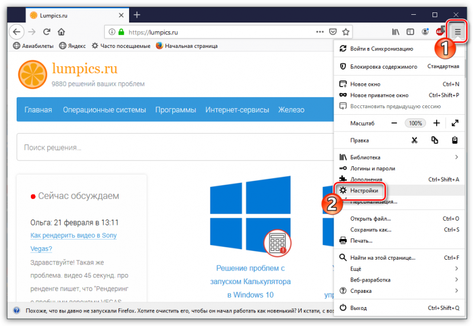Image resolution: width=474 pixels, height=326 pixels.
Task: Select Печать... menu item
Action: (399, 241)
